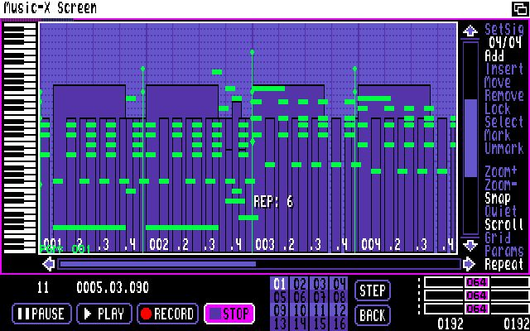
Task: Click the number 11 beside the position counter
Action: click(43, 287)
